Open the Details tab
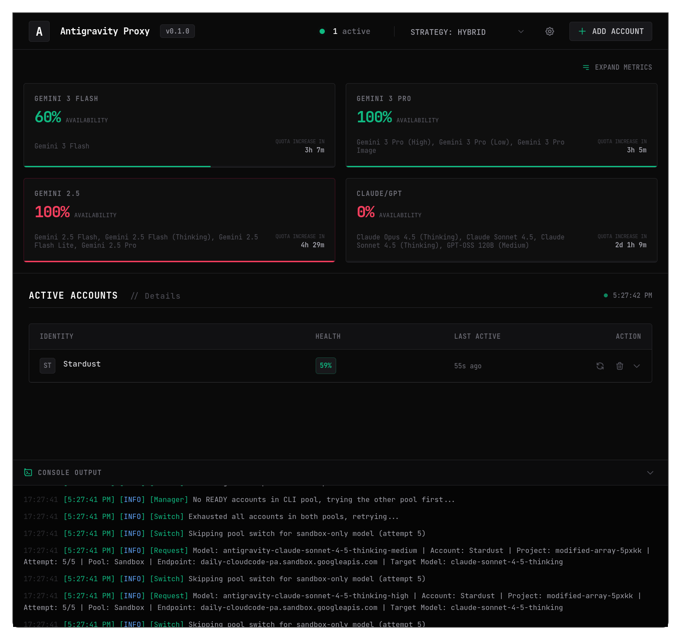681x640 pixels. click(x=156, y=296)
